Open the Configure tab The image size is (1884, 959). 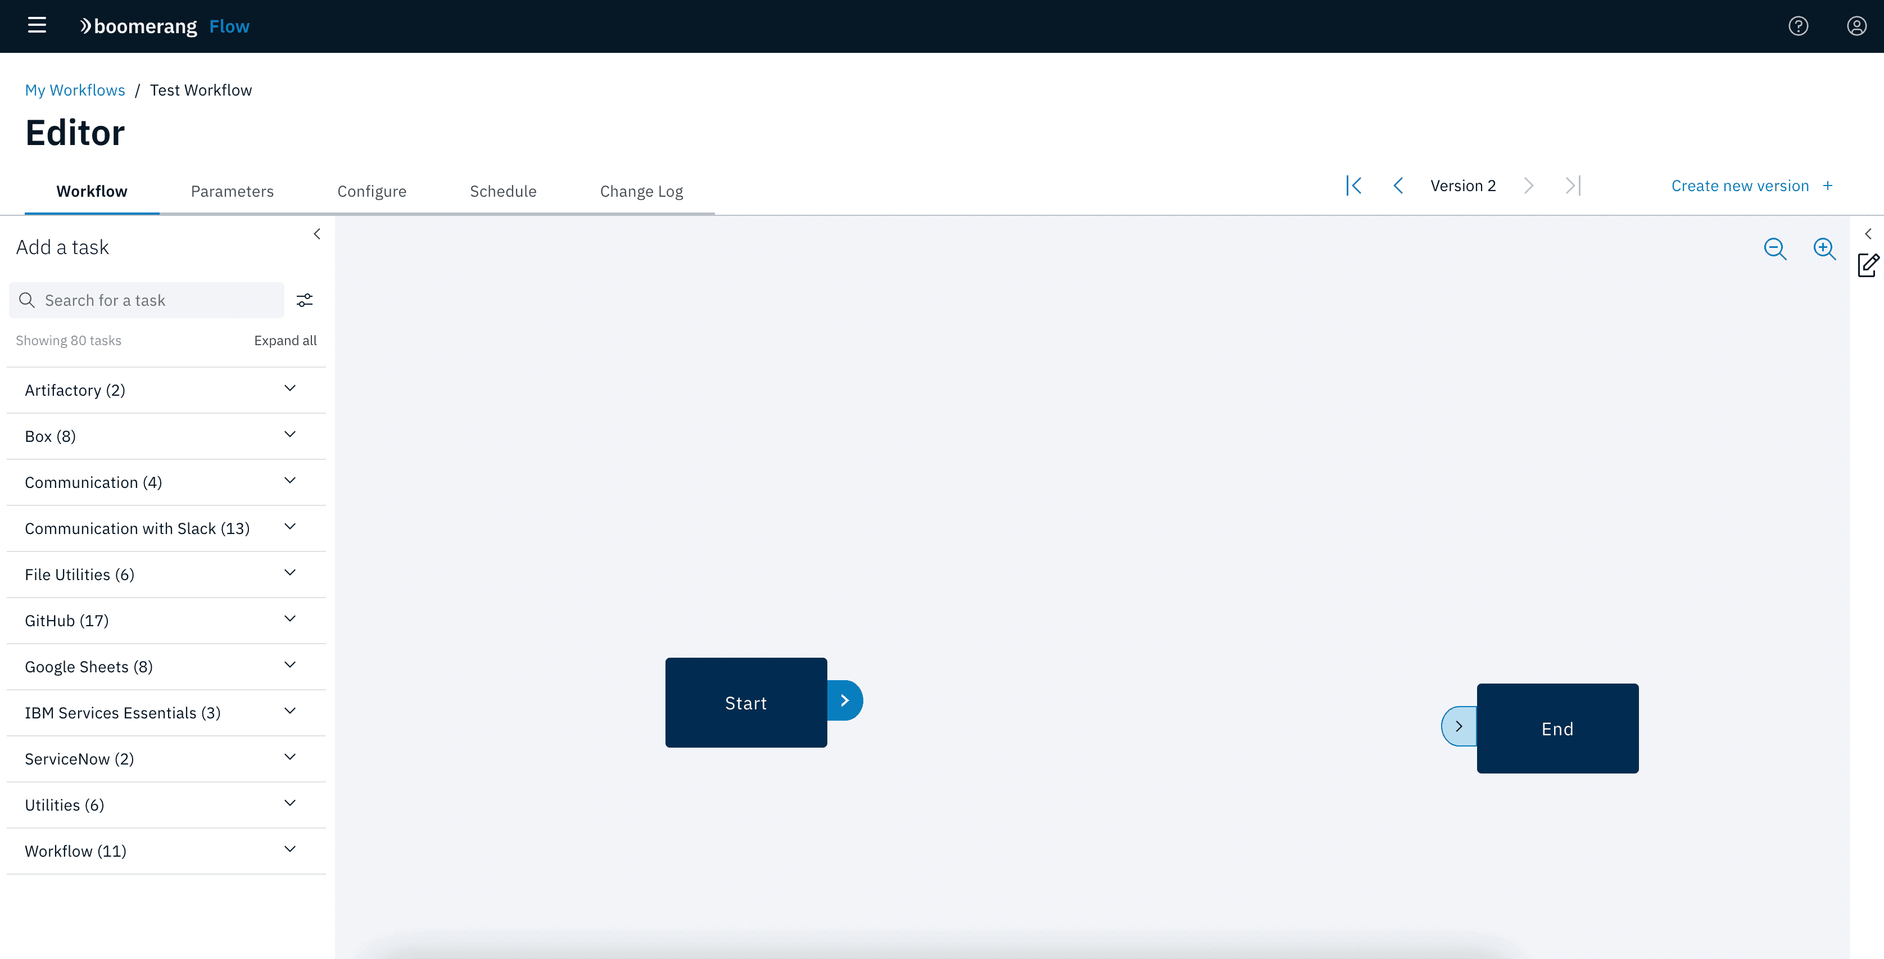[372, 191]
